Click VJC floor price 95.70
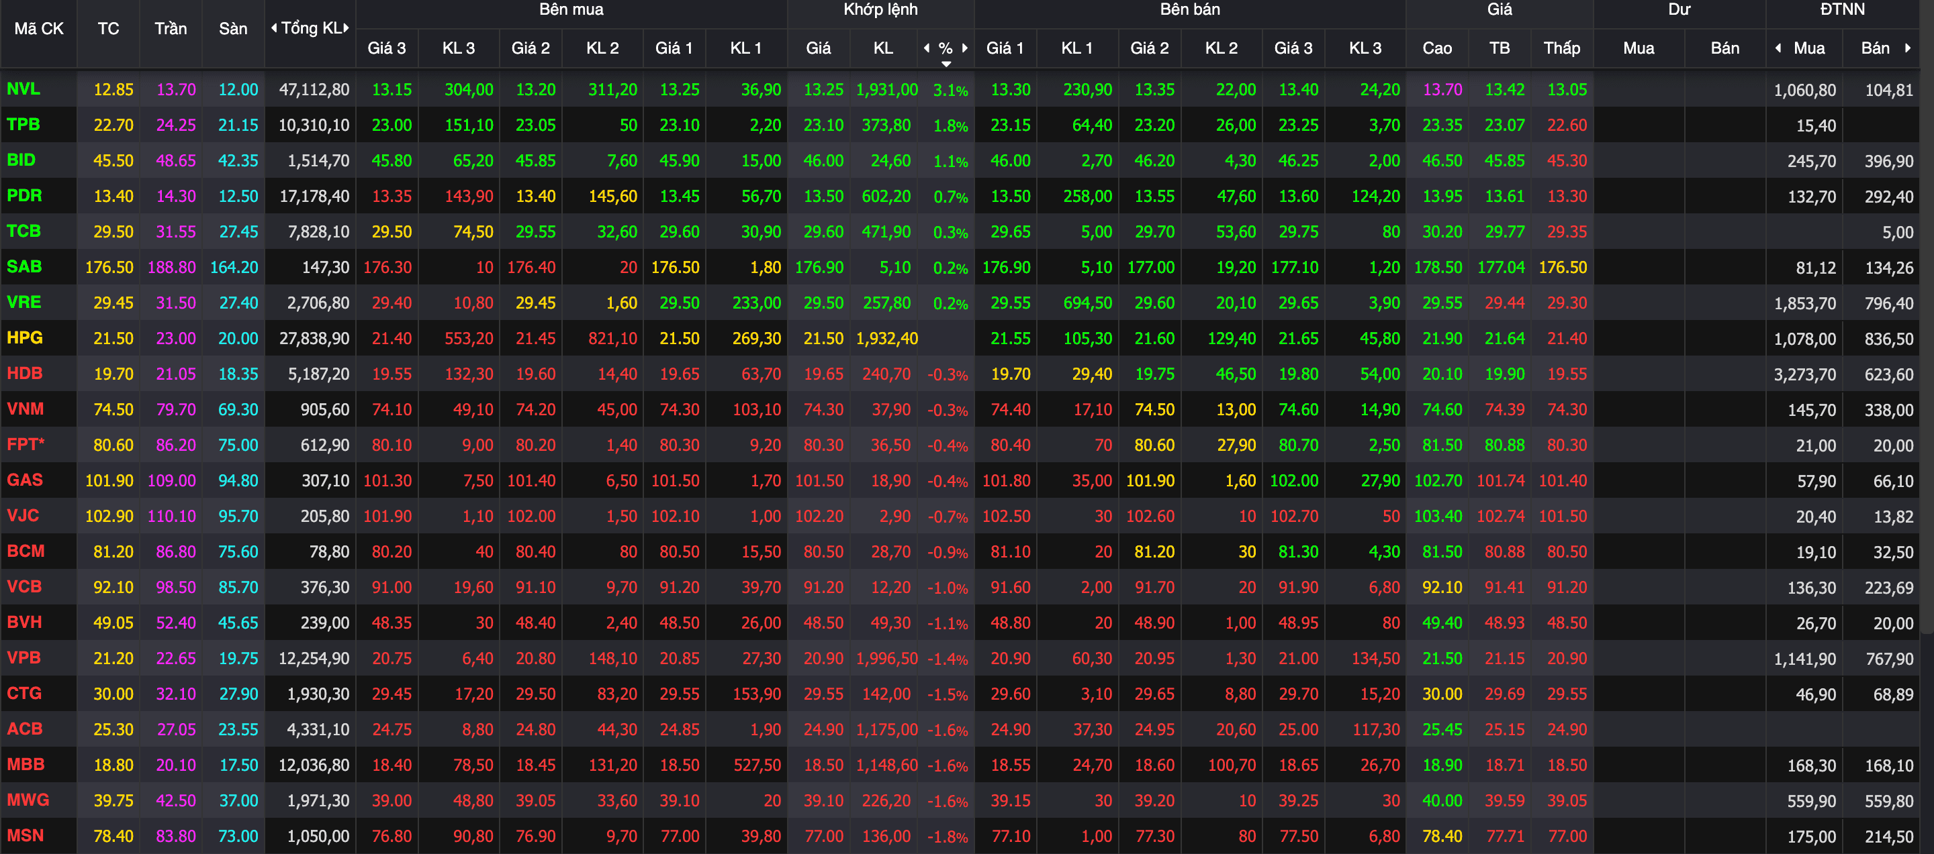The image size is (1934, 854). tap(238, 516)
